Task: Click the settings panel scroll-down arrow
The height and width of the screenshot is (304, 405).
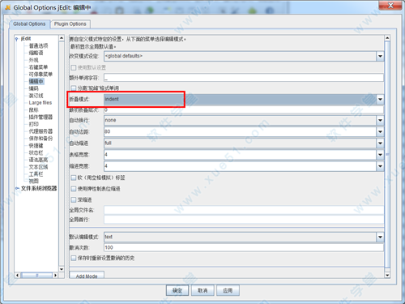Action: tap(387, 275)
